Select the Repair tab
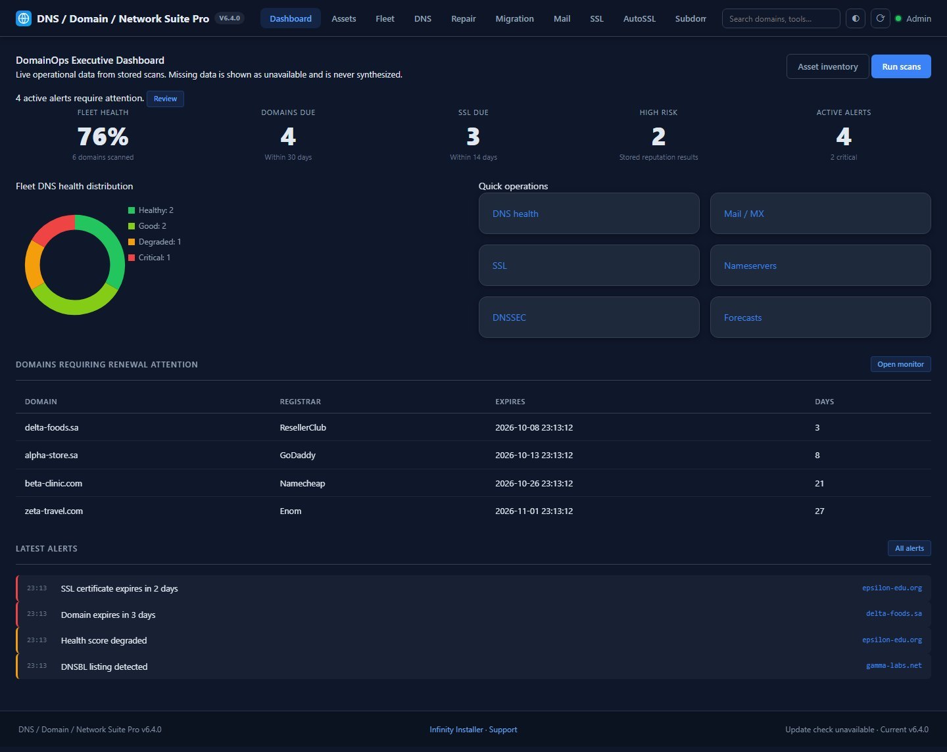947x752 pixels. 464,18
